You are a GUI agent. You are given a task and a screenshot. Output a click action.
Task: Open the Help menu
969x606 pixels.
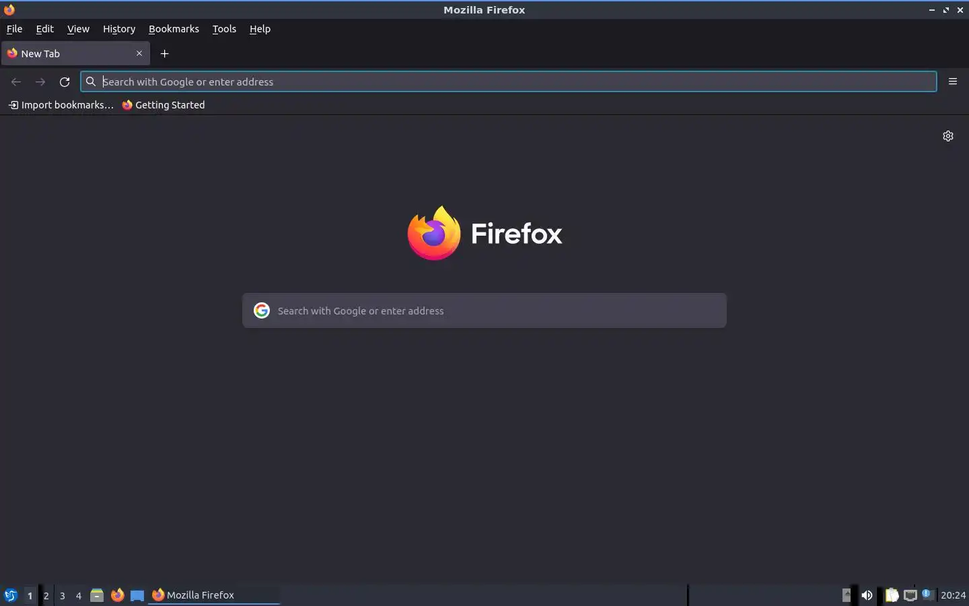(260, 29)
